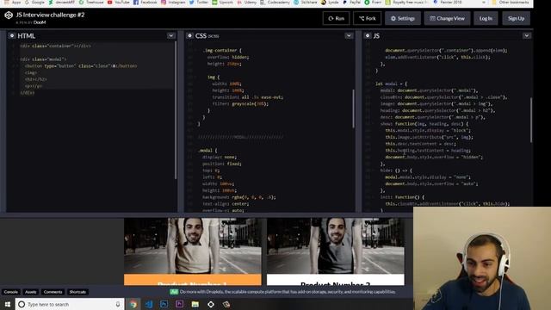Viewport: 551px width, 310px height.
Task: Open the CSS panel settings gear
Action: click(189, 36)
